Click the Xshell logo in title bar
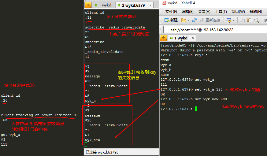This screenshot has height=156, width=267. (x=164, y=3)
